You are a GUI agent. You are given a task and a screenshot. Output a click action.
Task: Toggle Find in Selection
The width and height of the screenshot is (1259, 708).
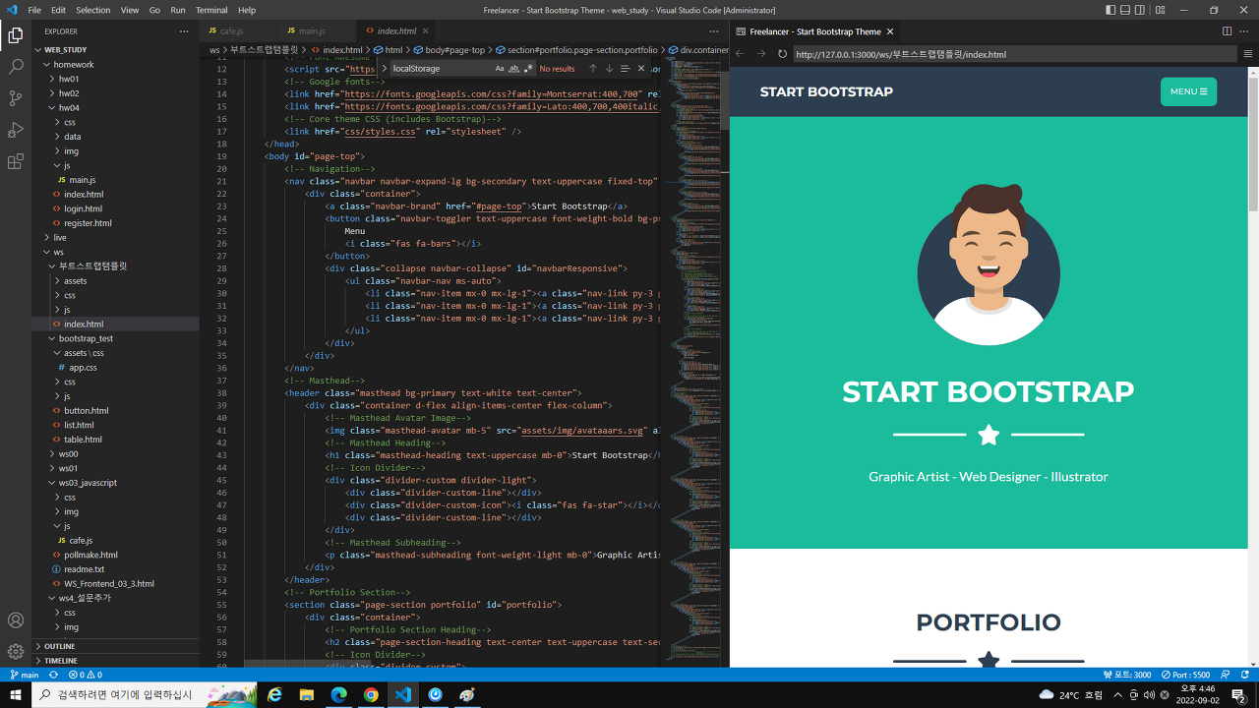coord(625,69)
